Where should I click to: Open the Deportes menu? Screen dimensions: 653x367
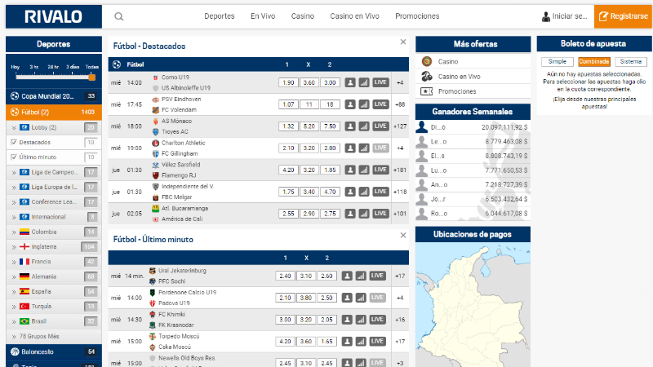[220, 16]
